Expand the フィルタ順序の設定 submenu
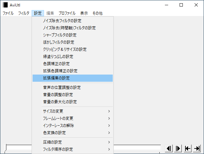 click(x=72, y=149)
